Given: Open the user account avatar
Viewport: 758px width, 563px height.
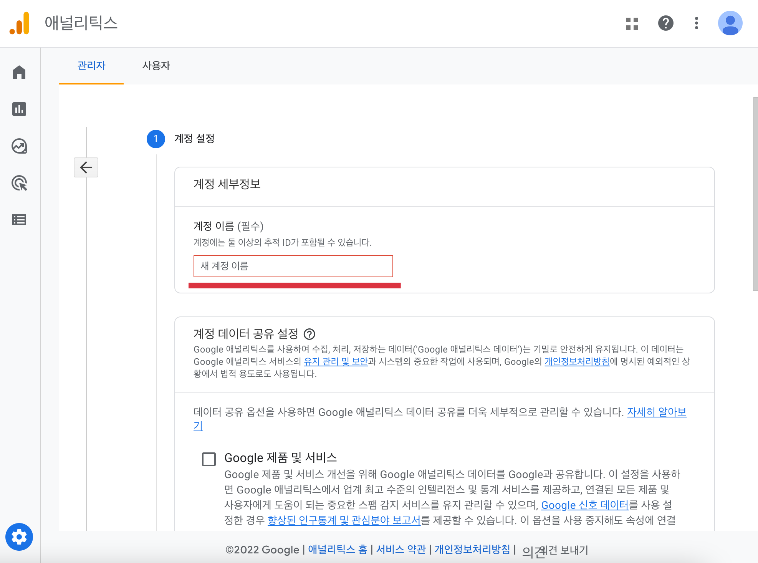Looking at the screenshot, I should tap(730, 23).
